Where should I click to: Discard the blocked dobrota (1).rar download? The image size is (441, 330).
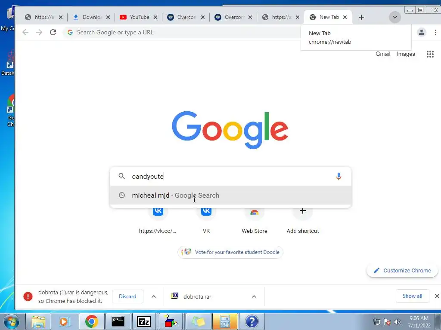pyautogui.click(x=127, y=296)
